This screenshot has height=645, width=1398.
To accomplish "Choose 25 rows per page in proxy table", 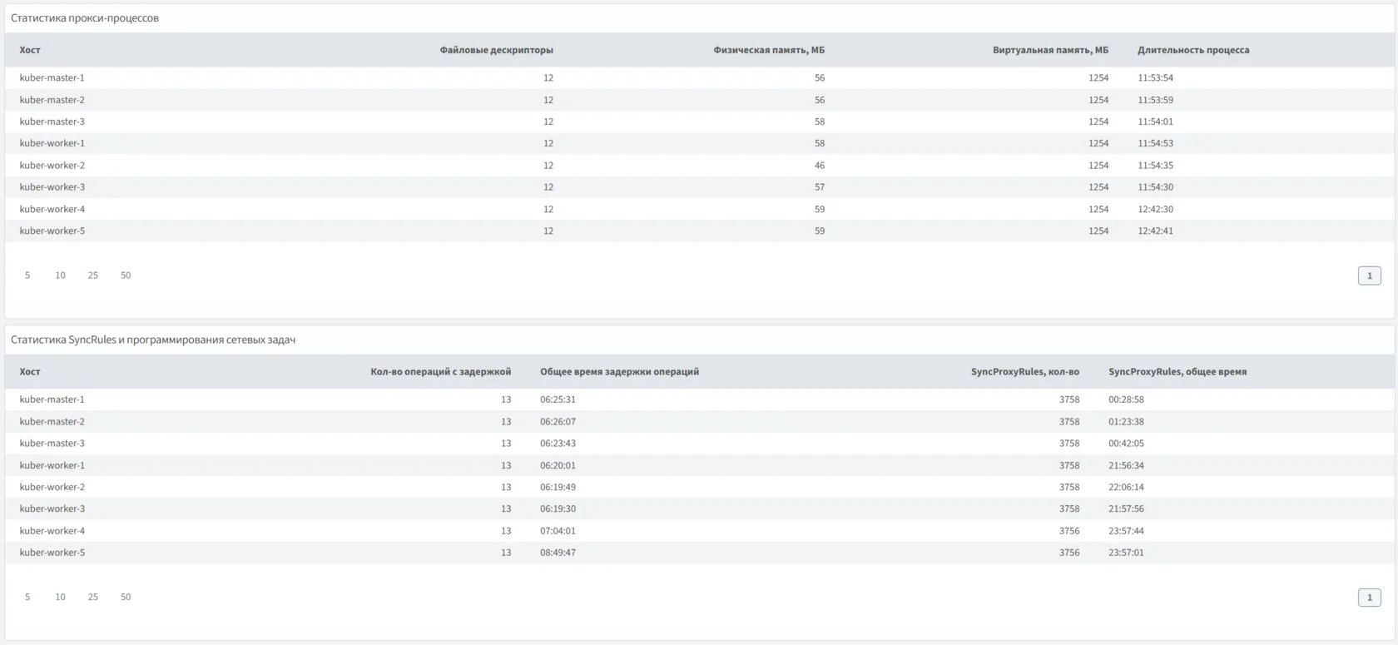I will [93, 275].
